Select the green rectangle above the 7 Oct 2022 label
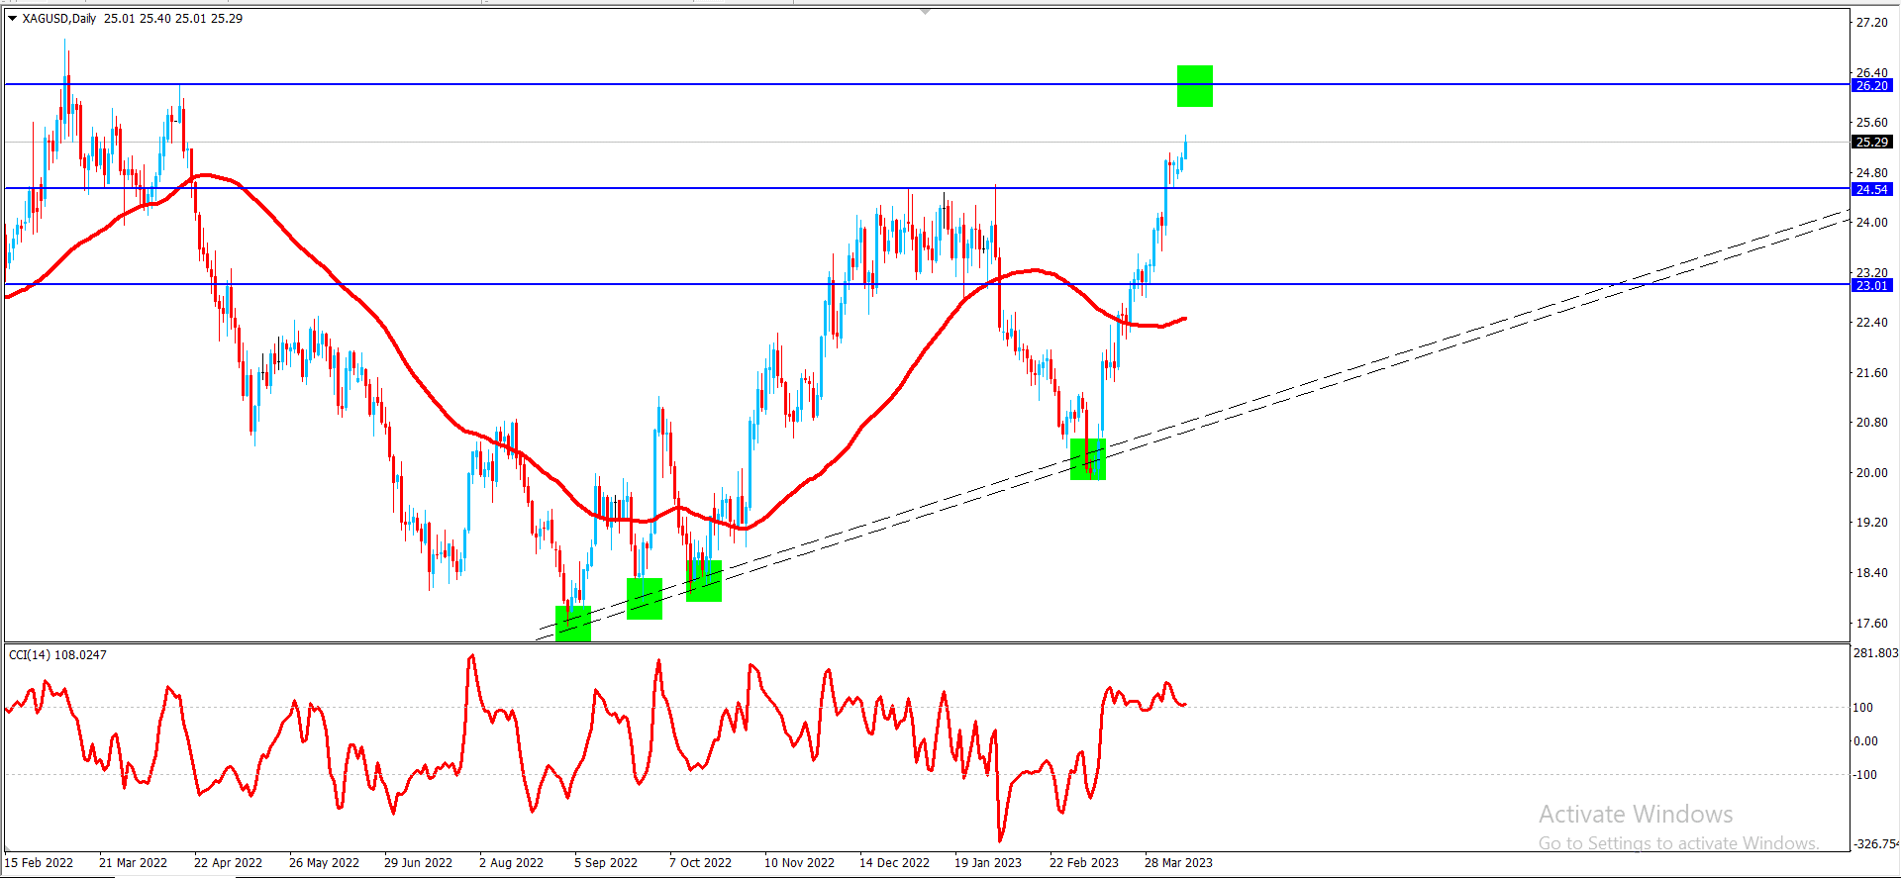The image size is (1901, 878). pyautogui.click(x=704, y=581)
